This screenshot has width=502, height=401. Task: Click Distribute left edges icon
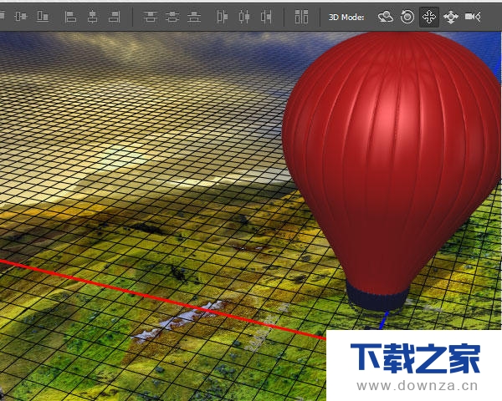point(223,17)
